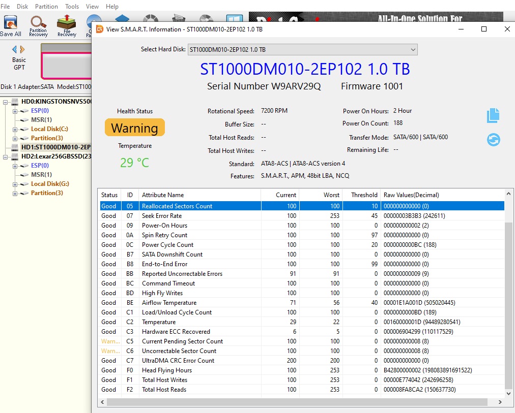Click the Raw Values(Decimal) column header
Viewport: 515px width, 413px height.
[x=442, y=195]
